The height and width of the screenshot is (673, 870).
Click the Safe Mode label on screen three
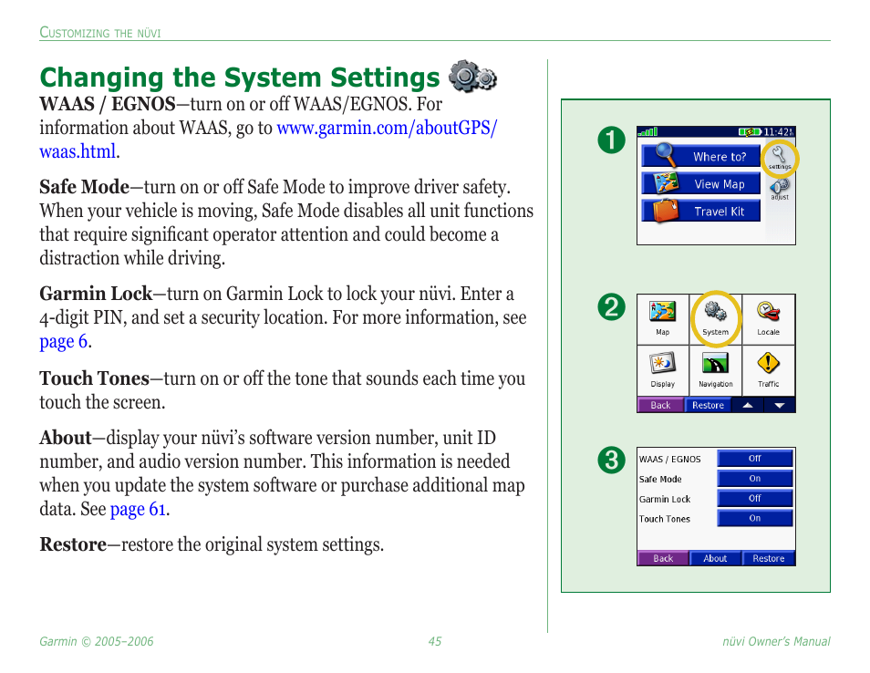(x=660, y=479)
